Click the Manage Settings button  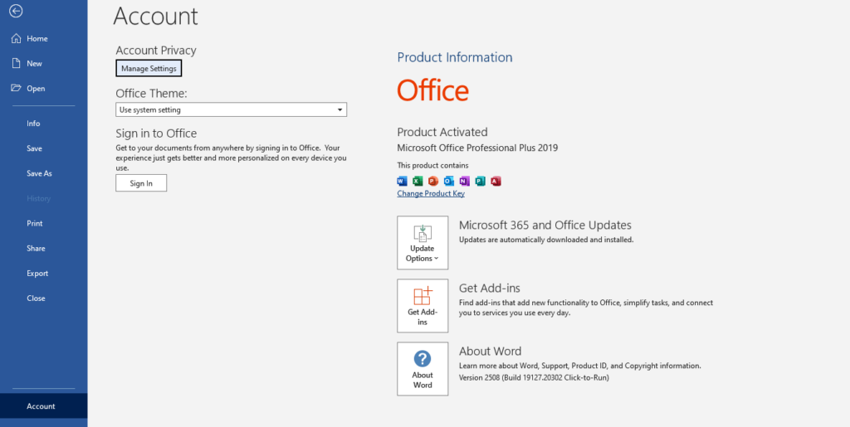pyautogui.click(x=149, y=69)
